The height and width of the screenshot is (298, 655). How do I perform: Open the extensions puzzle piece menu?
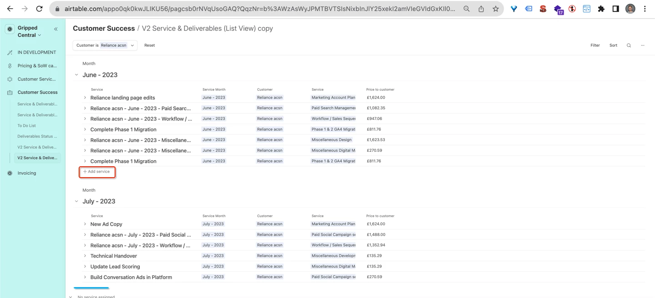(x=601, y=9)
